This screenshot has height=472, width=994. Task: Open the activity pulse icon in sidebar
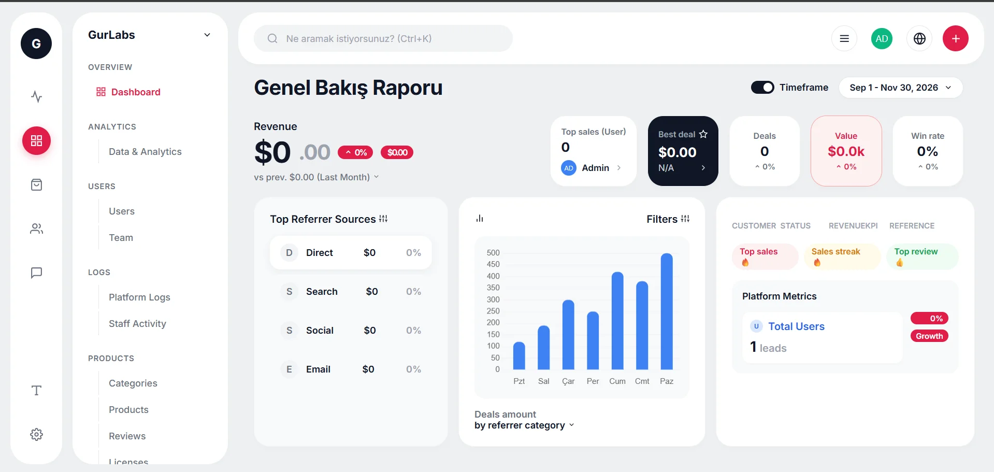[x=36, y=96]
